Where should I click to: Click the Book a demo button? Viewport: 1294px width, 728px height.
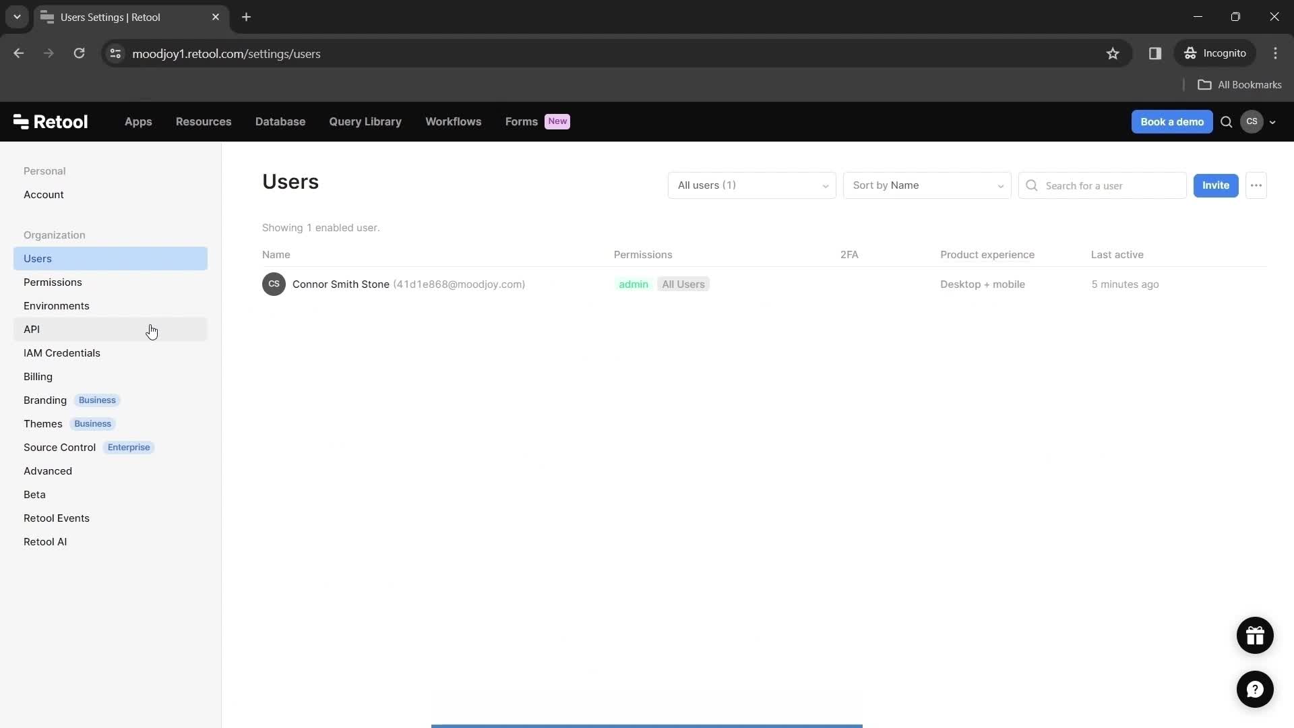coord(1172,122)
